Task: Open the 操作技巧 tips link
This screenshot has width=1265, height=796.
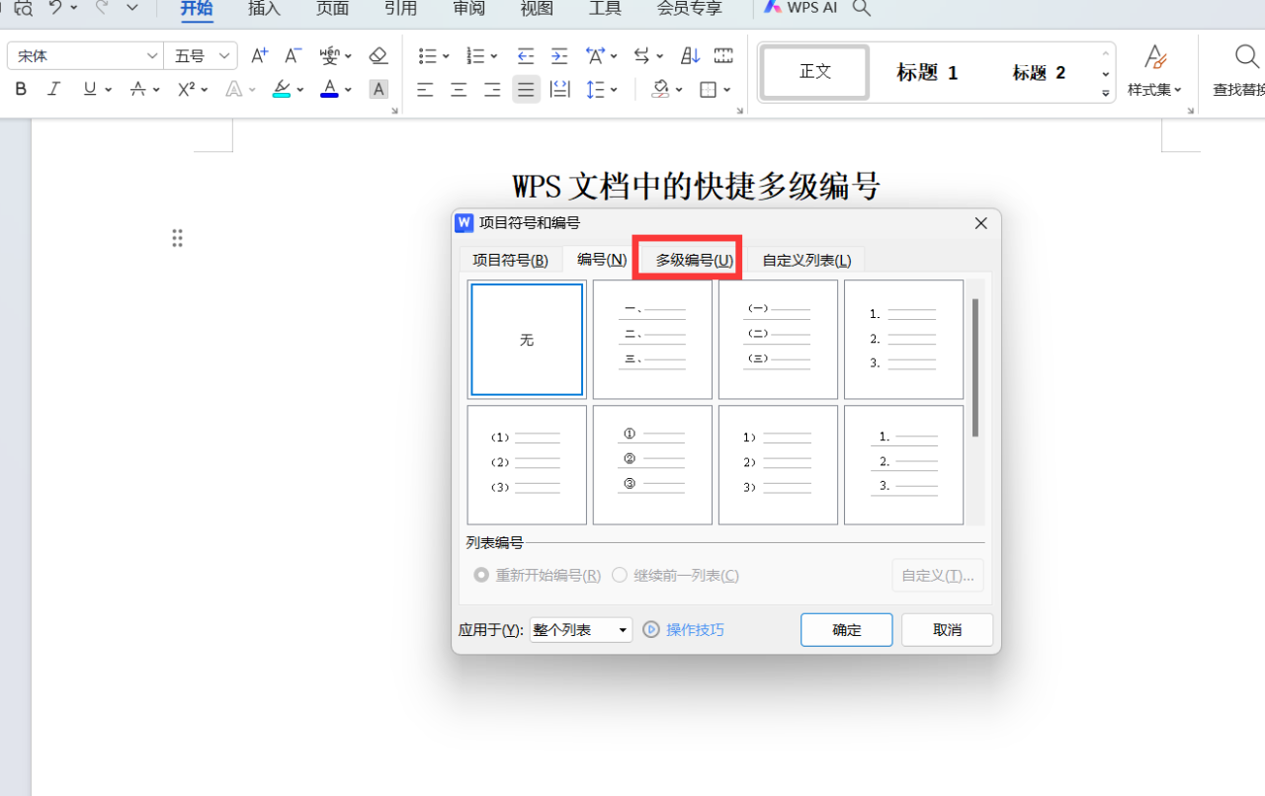Action: pyautogui.click(x=684, y=630)
